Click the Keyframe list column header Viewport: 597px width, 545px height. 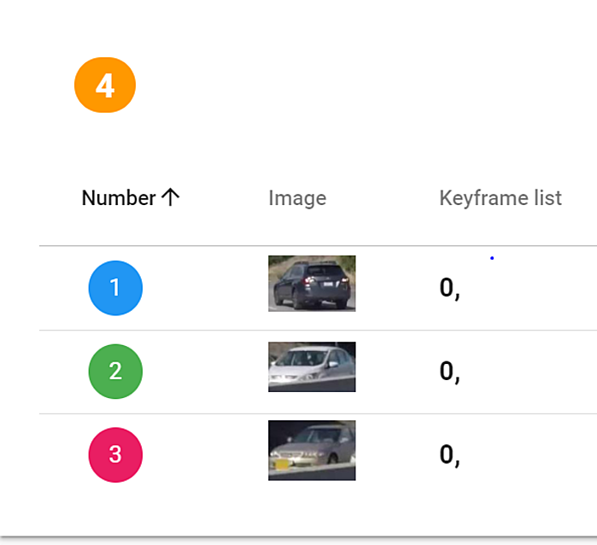click(x=500, y=198)
